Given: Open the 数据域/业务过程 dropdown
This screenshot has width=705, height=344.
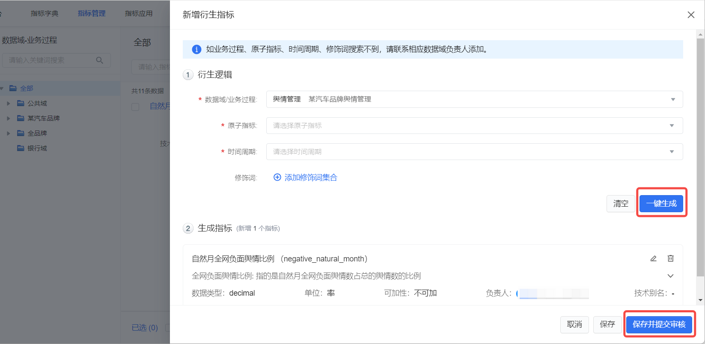Looking at the screenshot, I should click(474, 99).
